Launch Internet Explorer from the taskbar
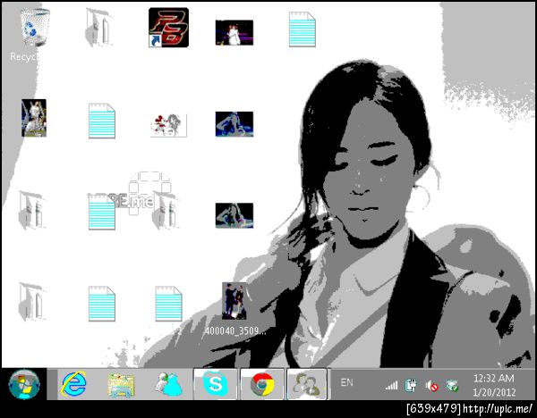This screenshot has width=537, height=418. click(x=74, y=384)
